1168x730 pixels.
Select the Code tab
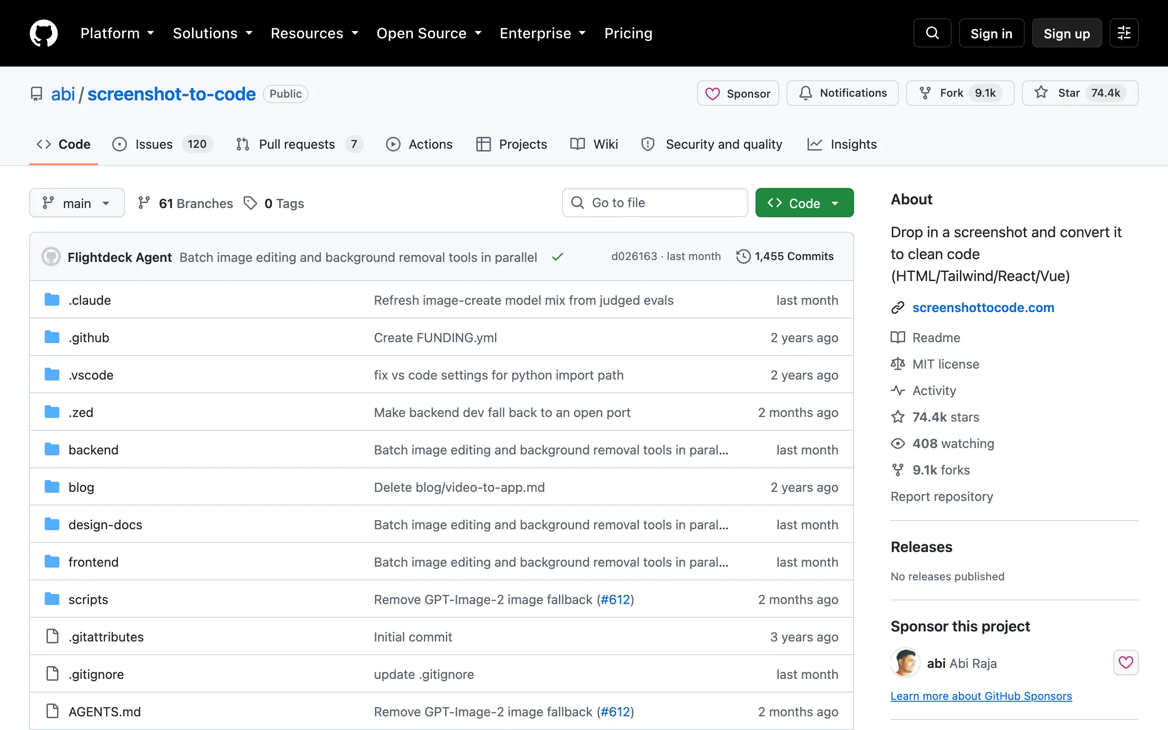(x=64, y=144)
